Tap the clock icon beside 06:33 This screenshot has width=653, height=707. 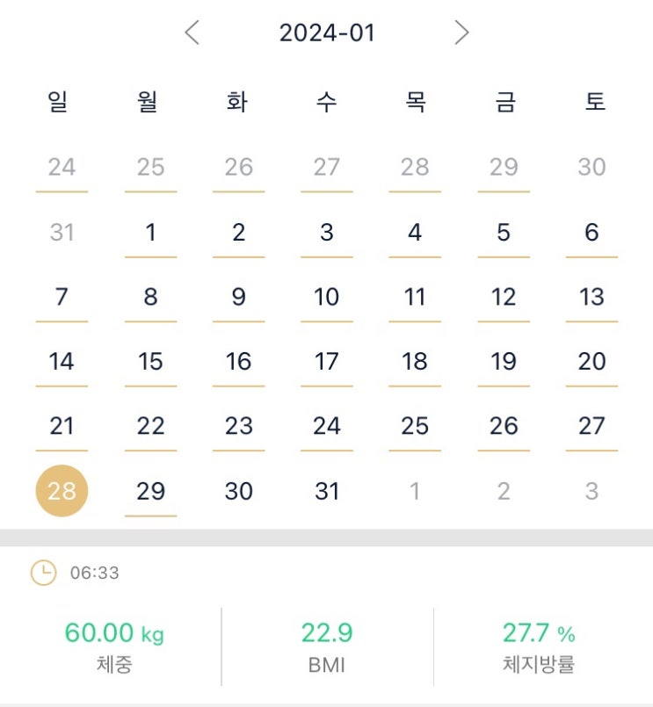[43, 574]
